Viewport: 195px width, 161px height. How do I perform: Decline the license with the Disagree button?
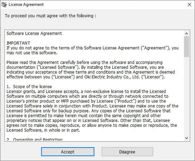coord(127,152)
